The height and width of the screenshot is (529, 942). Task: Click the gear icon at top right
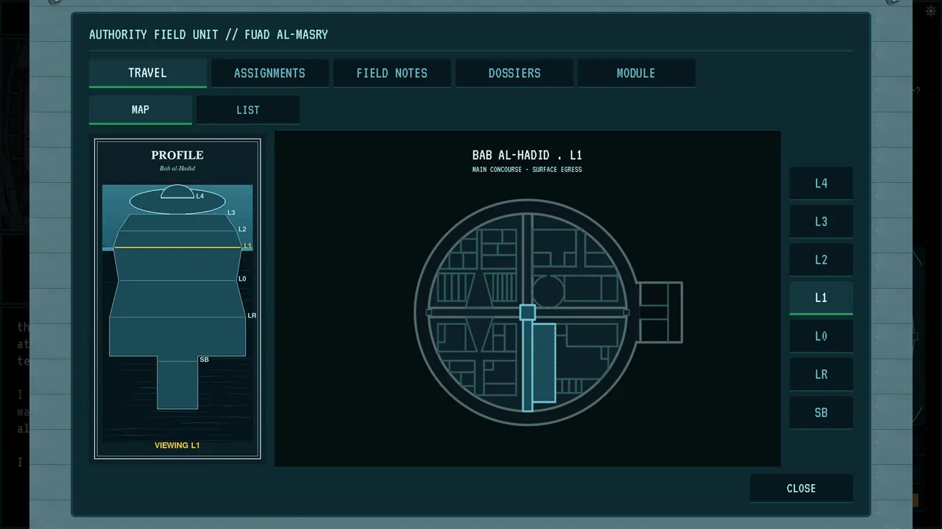click(x=930, y=12)
